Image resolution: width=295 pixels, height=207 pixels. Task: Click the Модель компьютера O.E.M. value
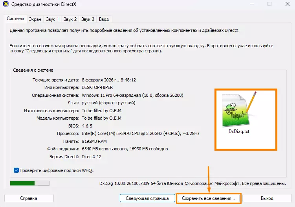click(102, 118)
